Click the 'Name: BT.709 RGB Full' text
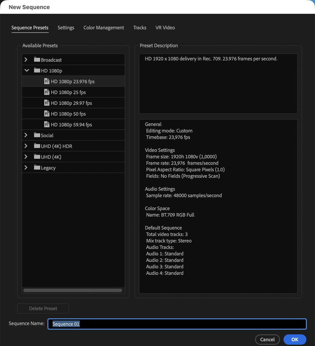315x346 pixels. (170, 215)
